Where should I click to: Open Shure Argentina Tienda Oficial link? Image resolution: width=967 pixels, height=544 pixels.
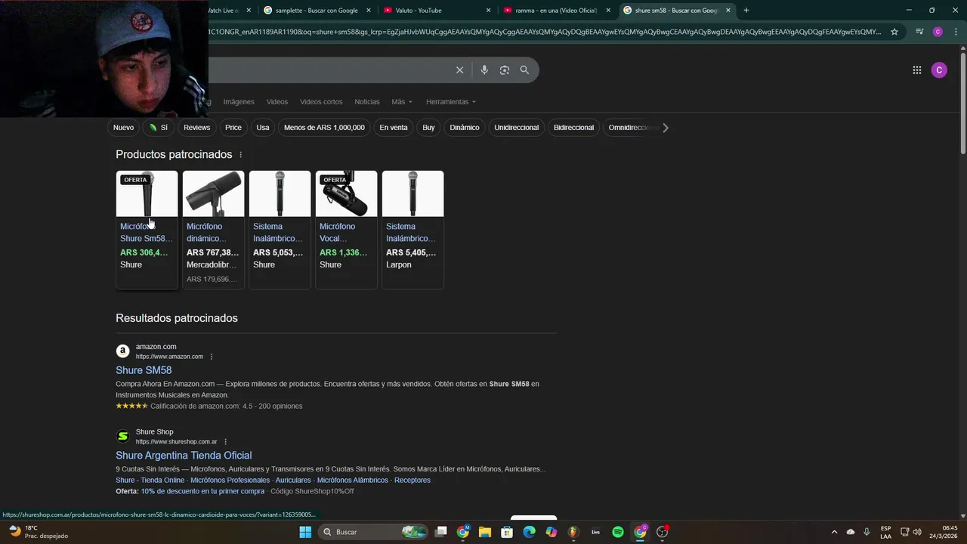[184, 456]
